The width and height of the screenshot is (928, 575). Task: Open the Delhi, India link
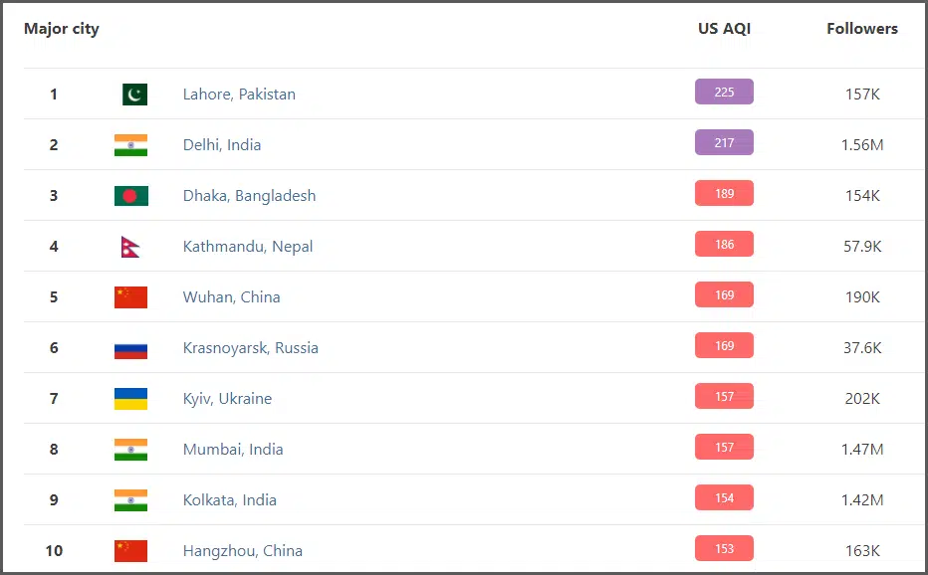[222, 145]
